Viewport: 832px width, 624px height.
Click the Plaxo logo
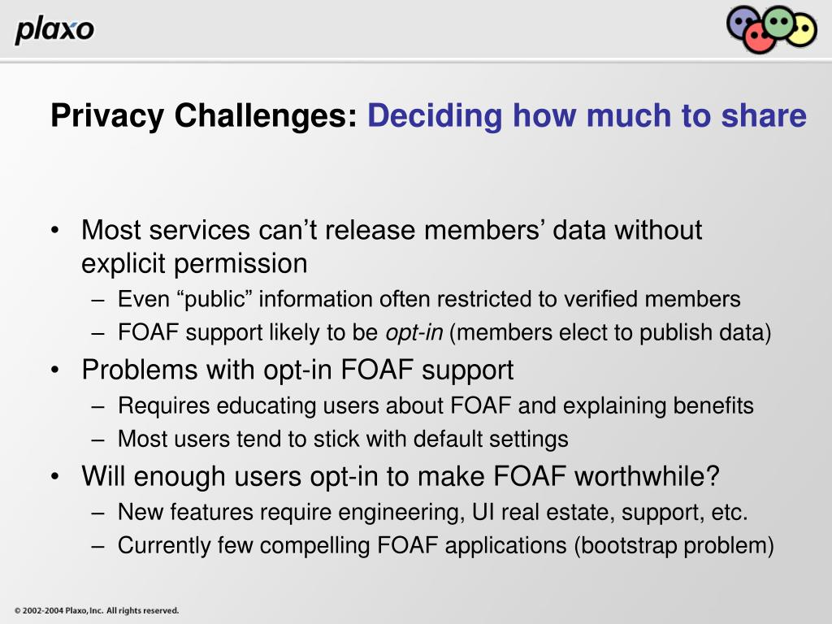[54, 30]
